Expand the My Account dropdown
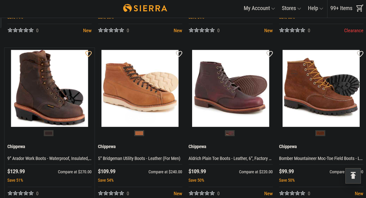The width and height of the screenshot is (366, 198). click(x=259, y=8)
